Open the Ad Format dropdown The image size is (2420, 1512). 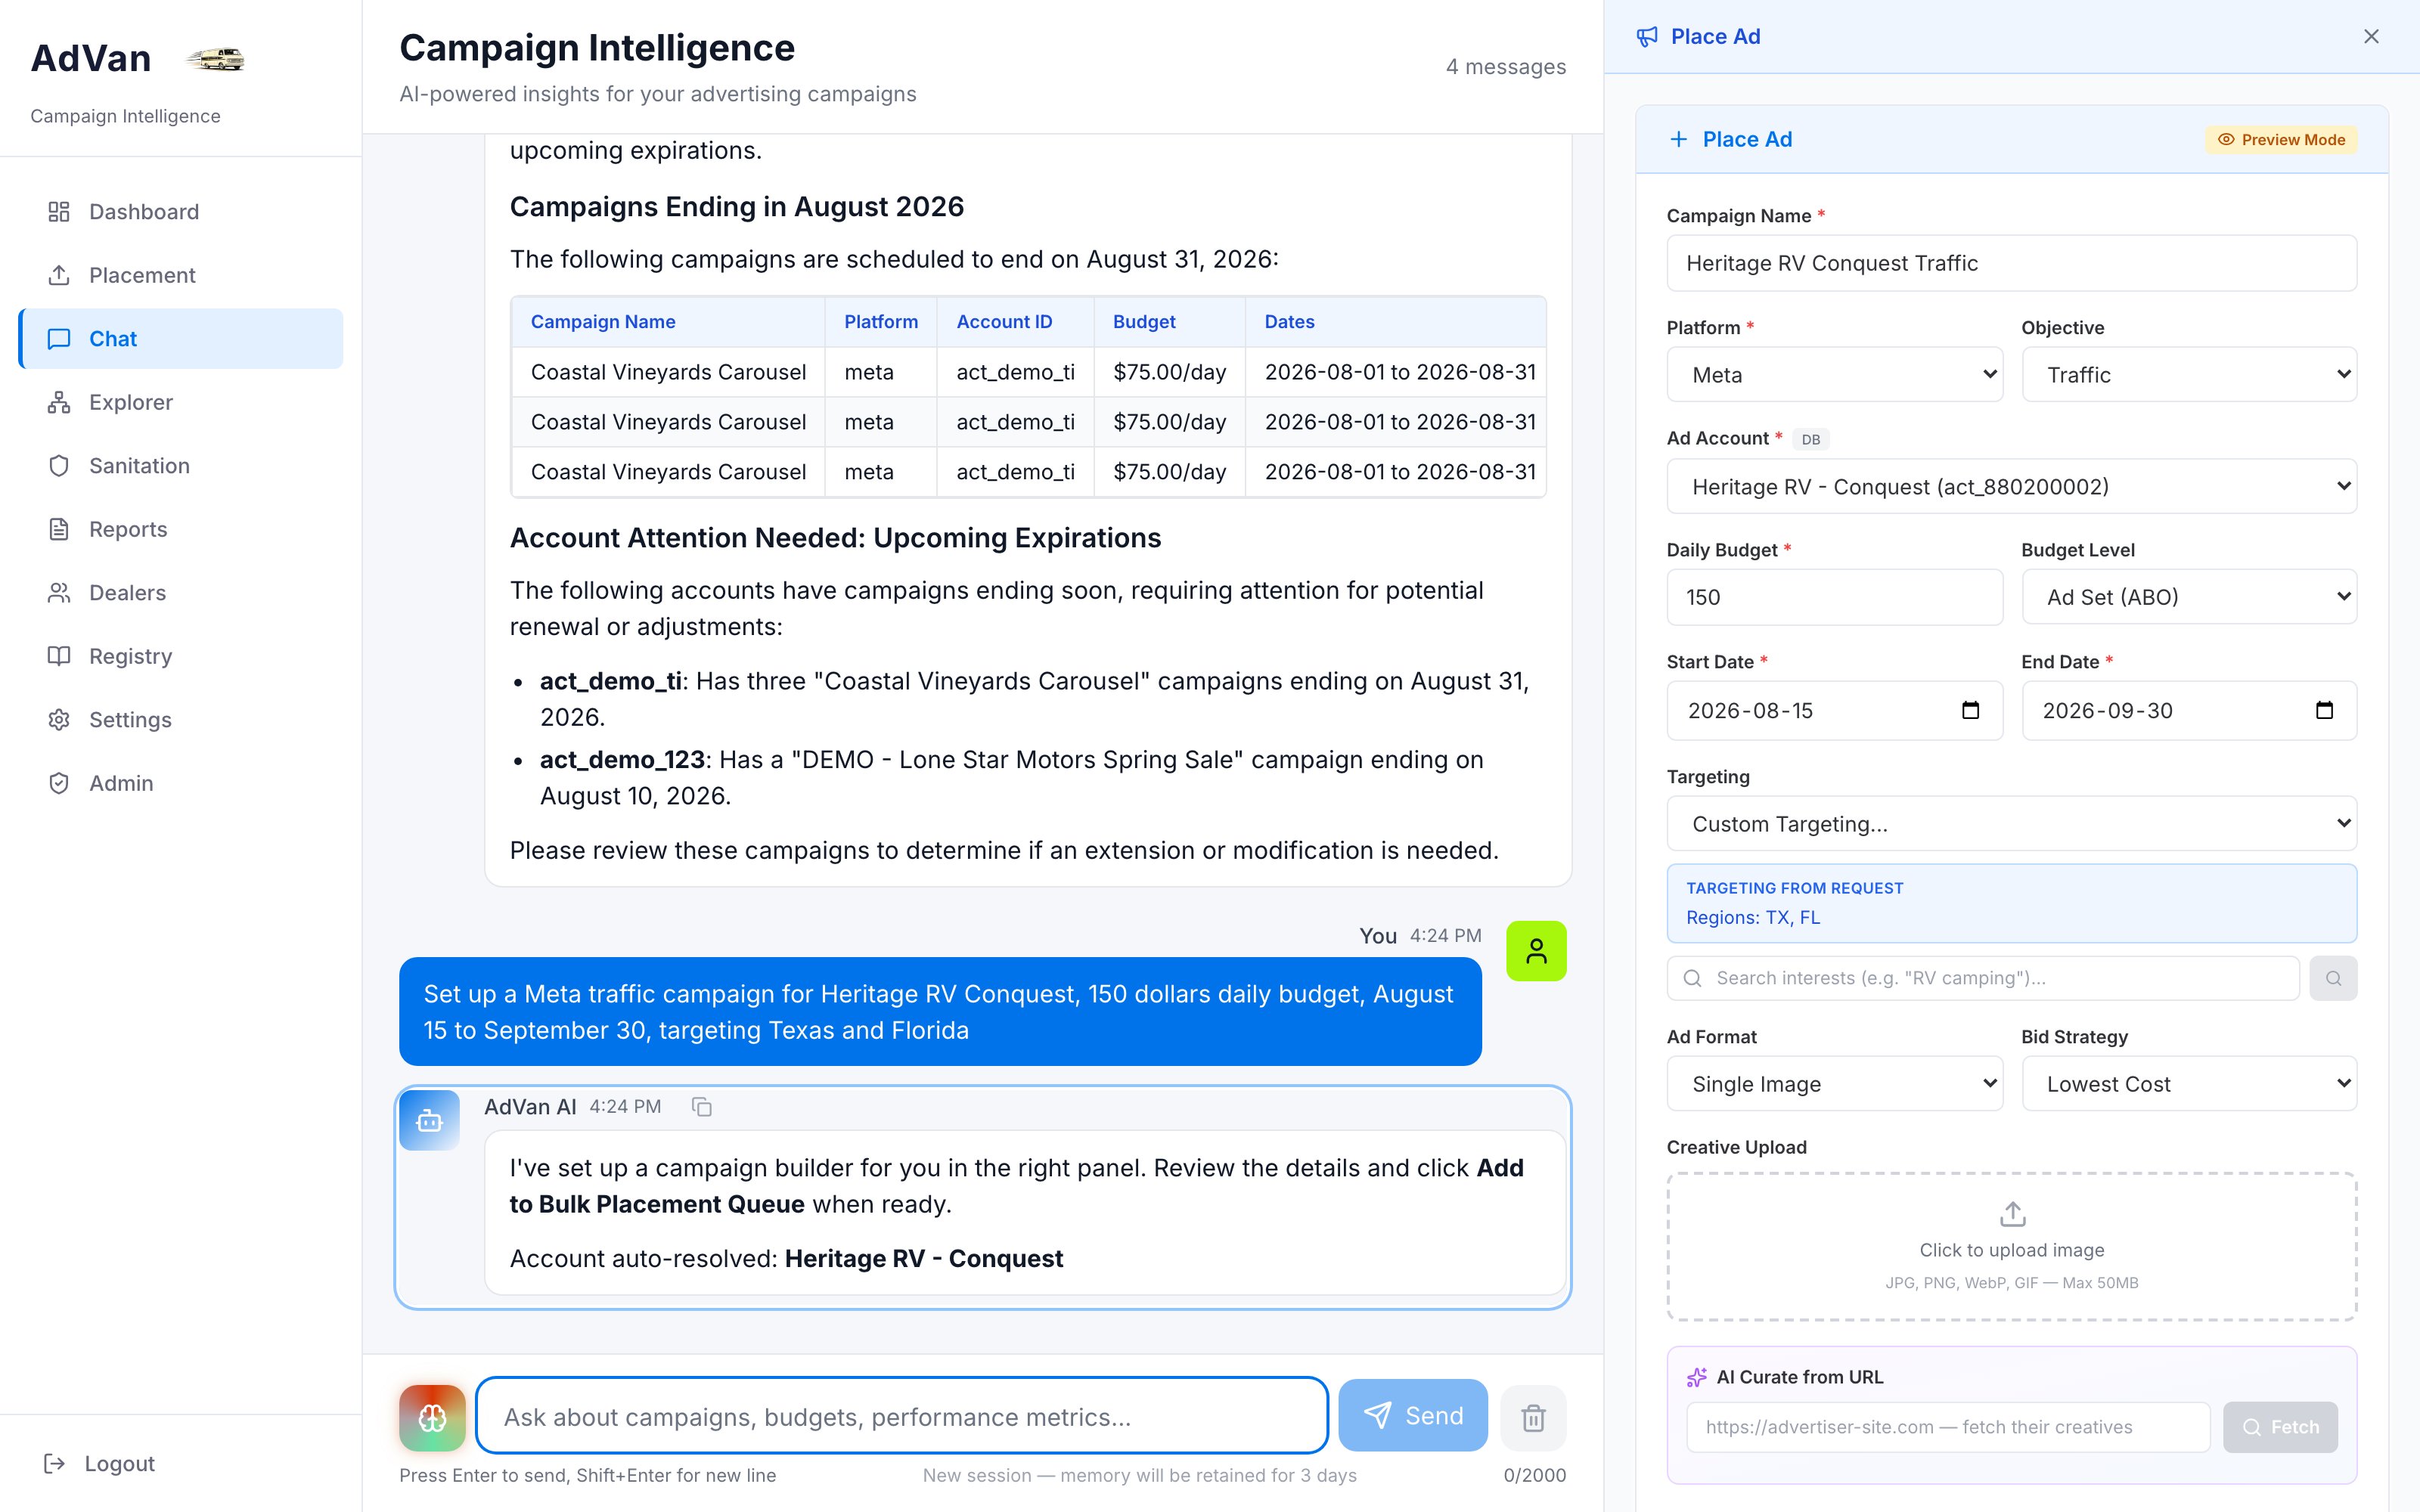(1834, 1084)
